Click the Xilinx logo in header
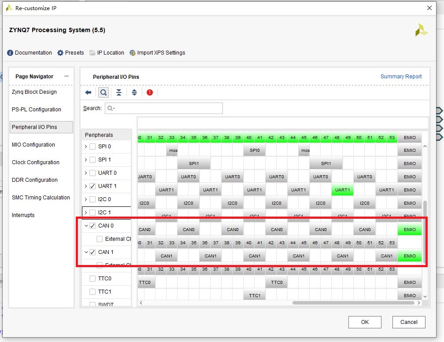 point(422,30)
